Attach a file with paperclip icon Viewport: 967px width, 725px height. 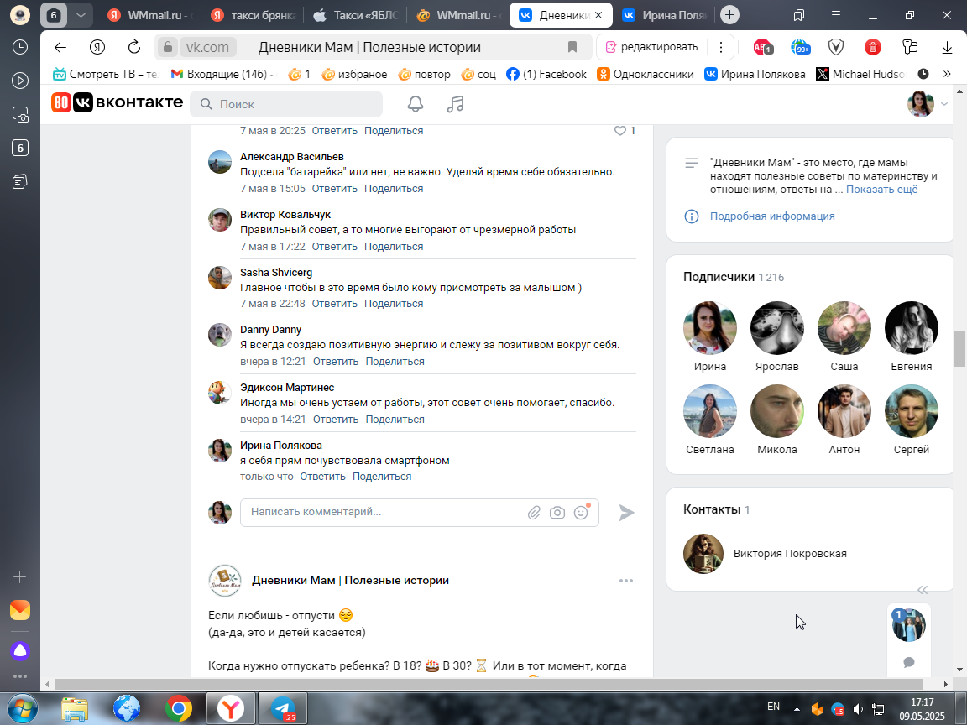[534, 513]
